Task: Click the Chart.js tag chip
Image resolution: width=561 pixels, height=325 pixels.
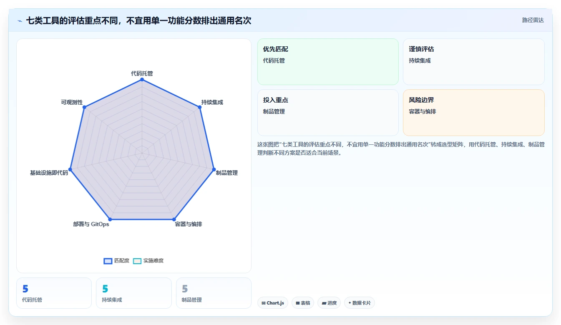Action: pyautogui.click(x=273, y=303)
